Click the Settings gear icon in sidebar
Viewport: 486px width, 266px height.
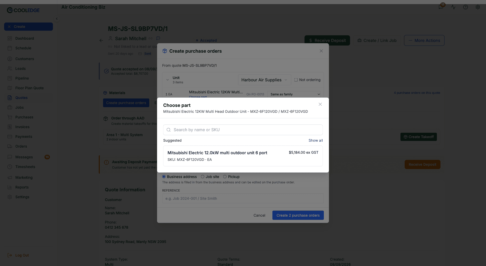coord(10,197)
